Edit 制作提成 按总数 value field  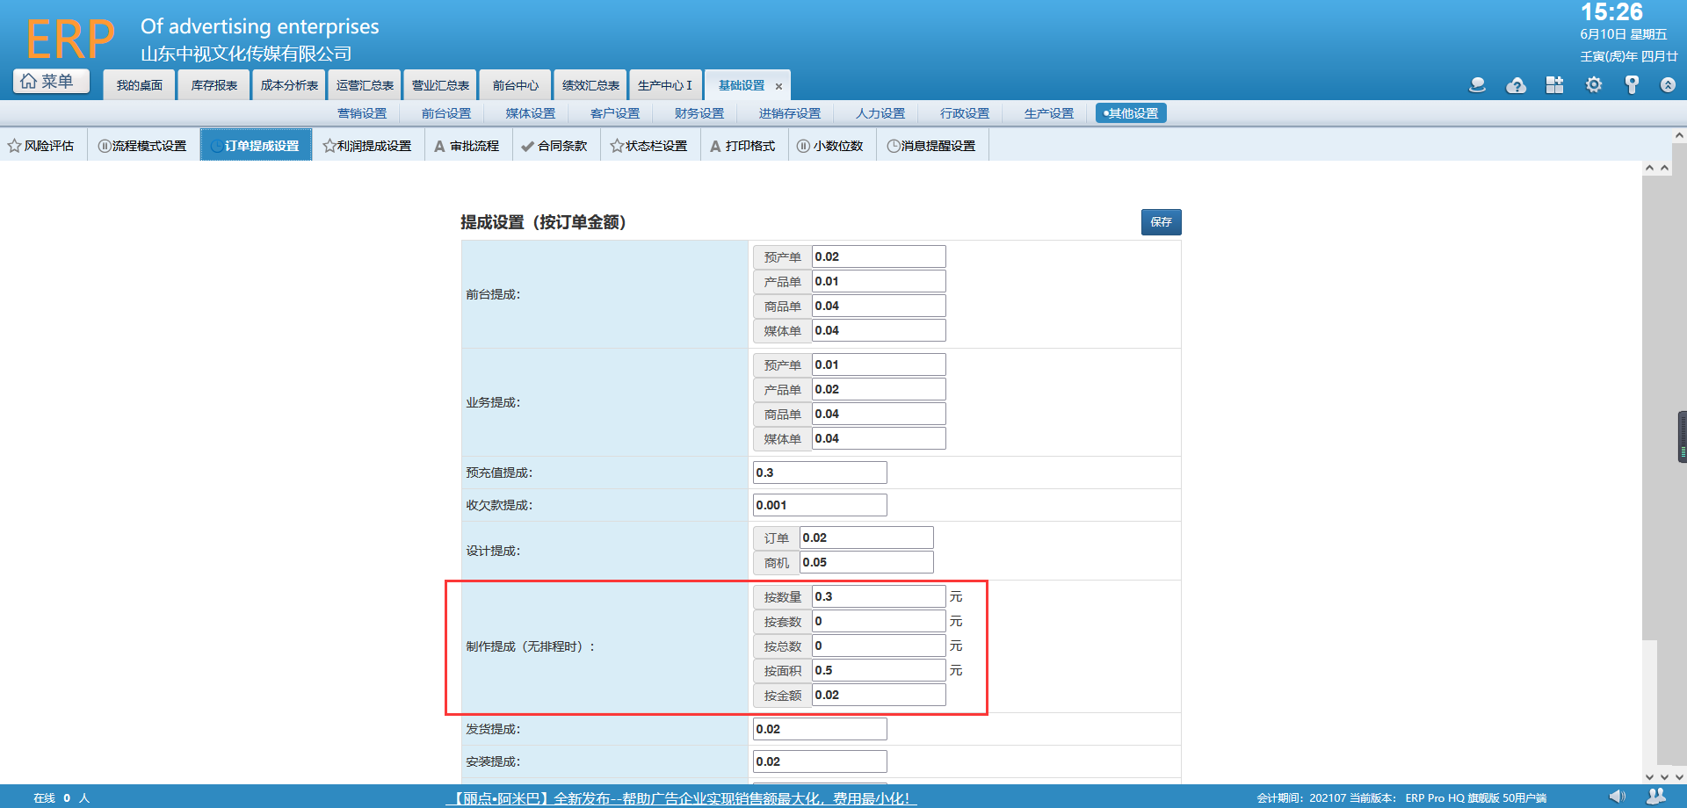(879, 646)
